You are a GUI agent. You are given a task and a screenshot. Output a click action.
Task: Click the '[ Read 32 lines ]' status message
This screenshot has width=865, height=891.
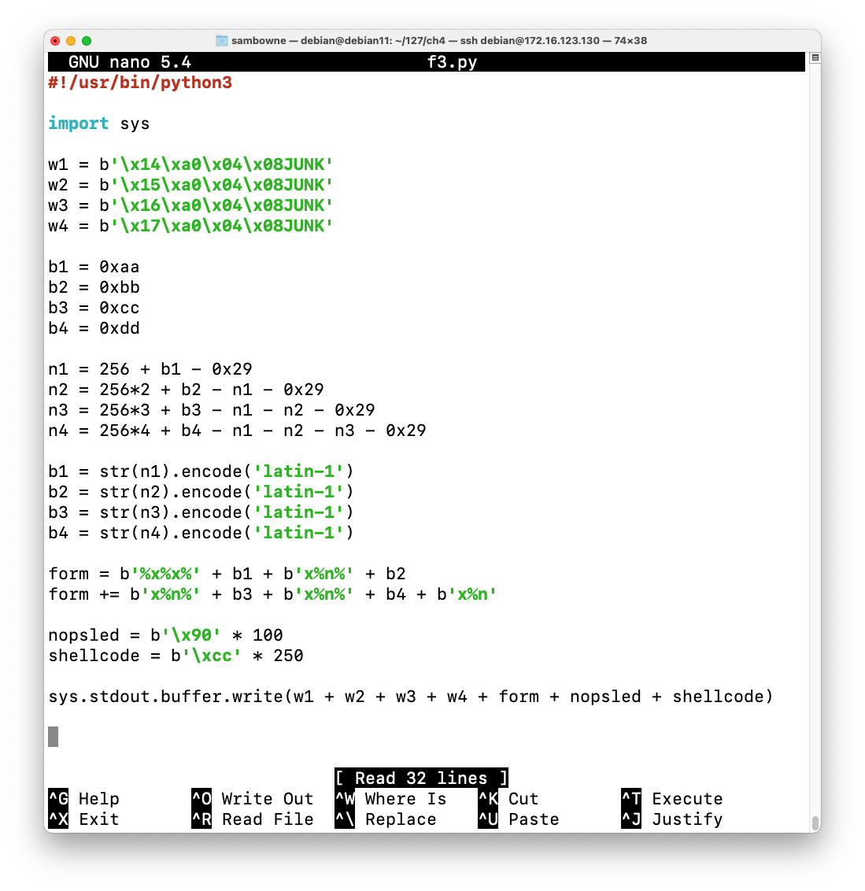(421, 778)
